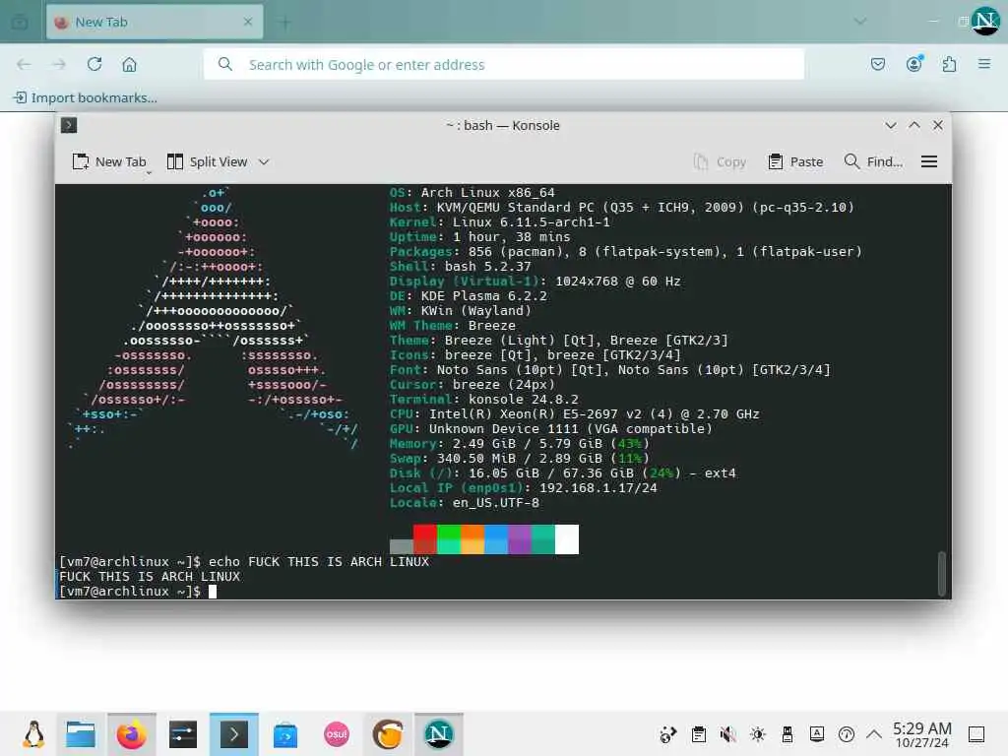Click the Konsole title bar down chevron
Image resolution: width=1008 pixels, height=756 pixels.
tap(890, 125)
